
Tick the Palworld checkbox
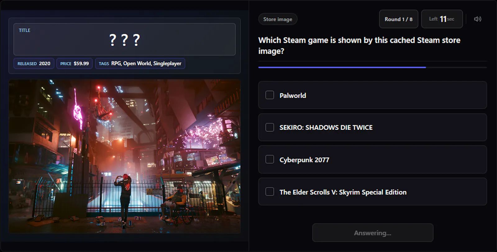pyautogui.click(x=270, y=95)
